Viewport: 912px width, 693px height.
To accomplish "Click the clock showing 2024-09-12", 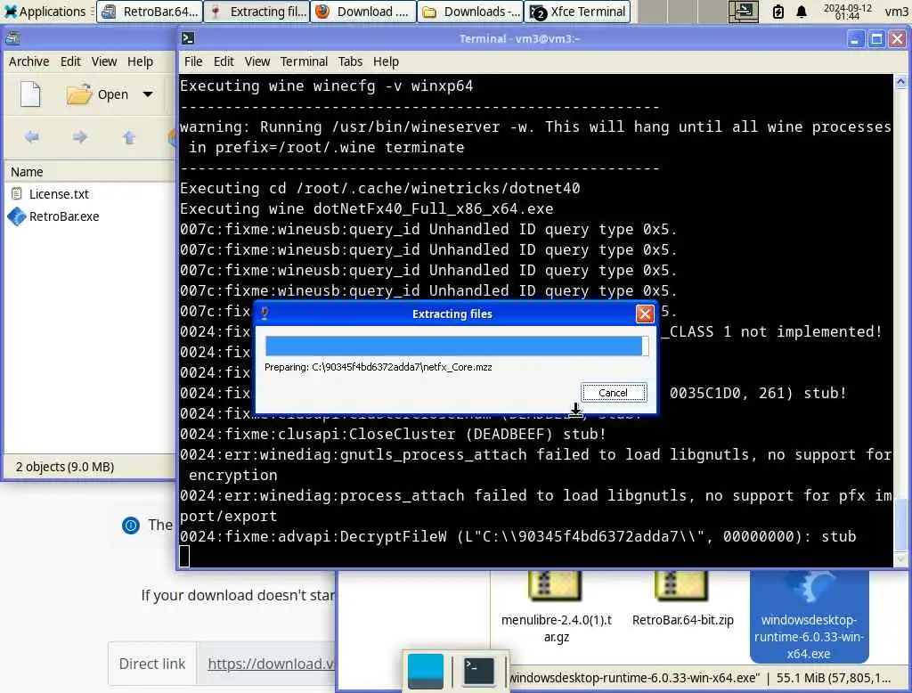I will click(x=848, y=12).
